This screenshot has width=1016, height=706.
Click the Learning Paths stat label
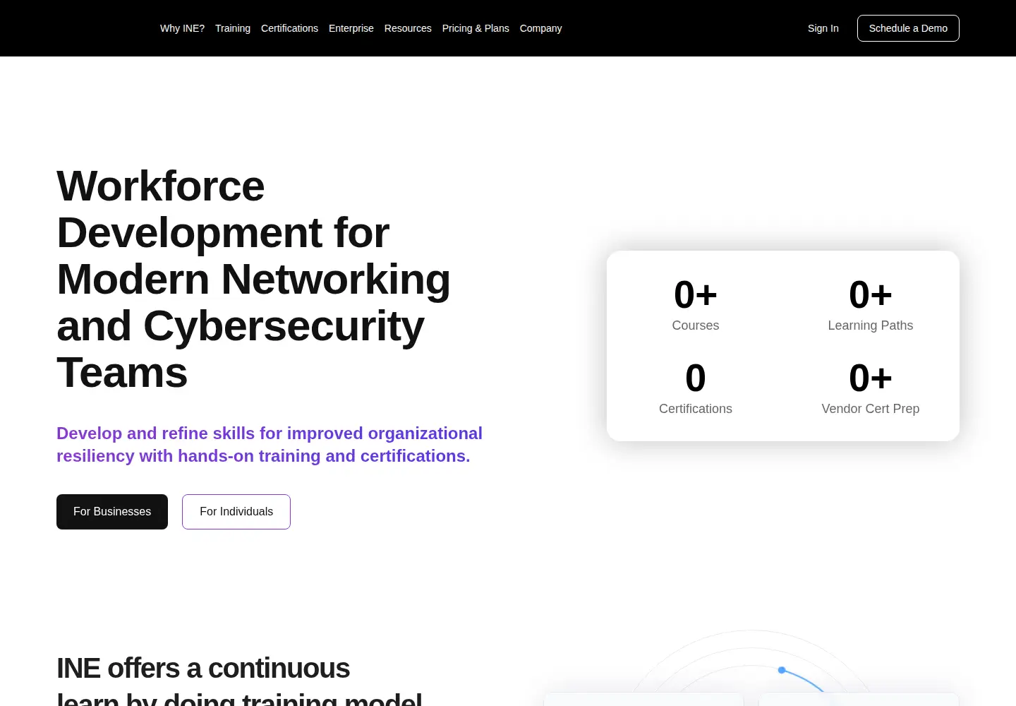pyautogui.click(x=871, y=325)
